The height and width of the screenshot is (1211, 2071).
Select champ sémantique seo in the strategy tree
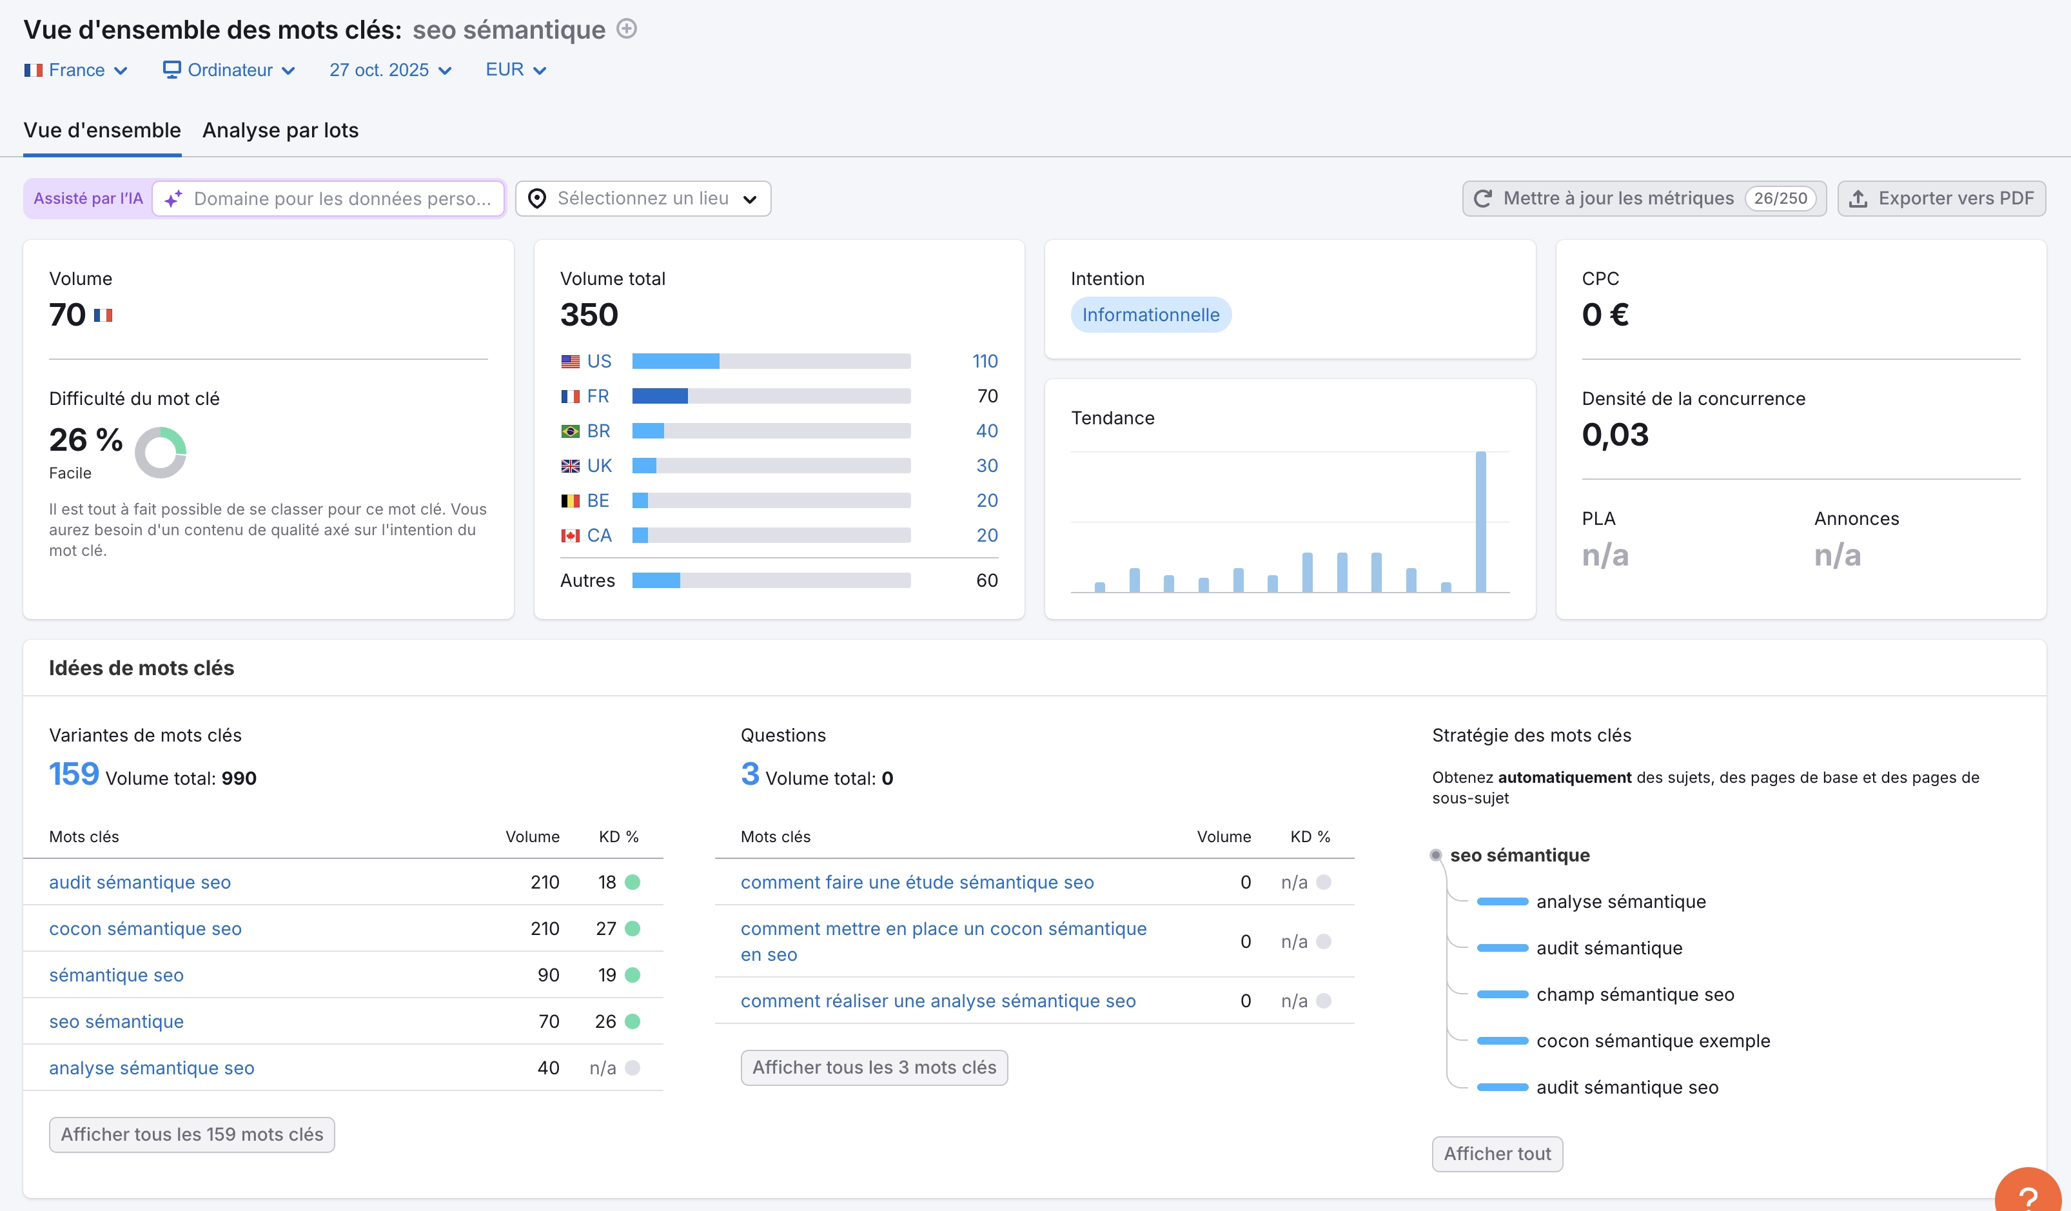coord(1634,995)
